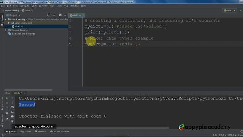Run dict1 from main toolbar
This screenshot has width=243, height=137.
coord(240,10)
